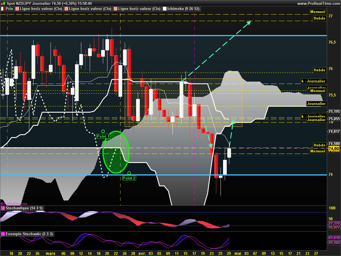Viewport: 341px width, 256px height.
Task: Click the Mensuel label under the 74,50 price tag
Action: 318,151
